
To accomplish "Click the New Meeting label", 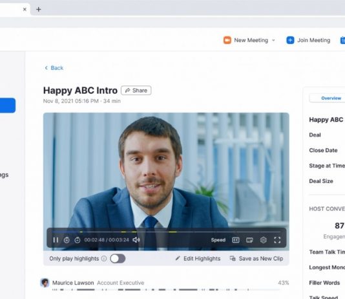I will tap(251, 40).
